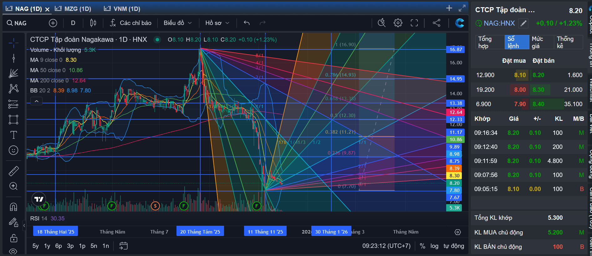This screenshot has height=256, width=592.
Task: Toggle stay-in-drawing-mode pencil lock
Action: [13, 222]
